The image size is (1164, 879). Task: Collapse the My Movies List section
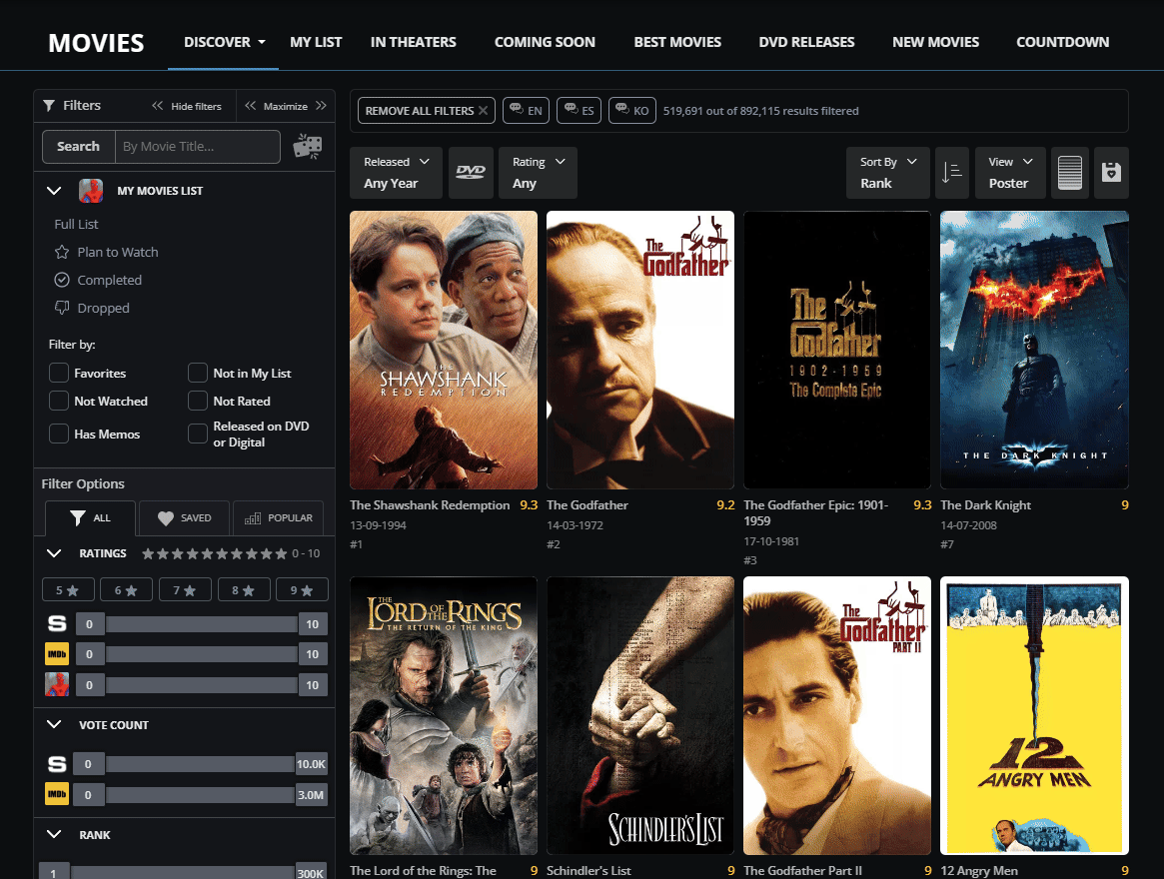(x=54, y=191)
